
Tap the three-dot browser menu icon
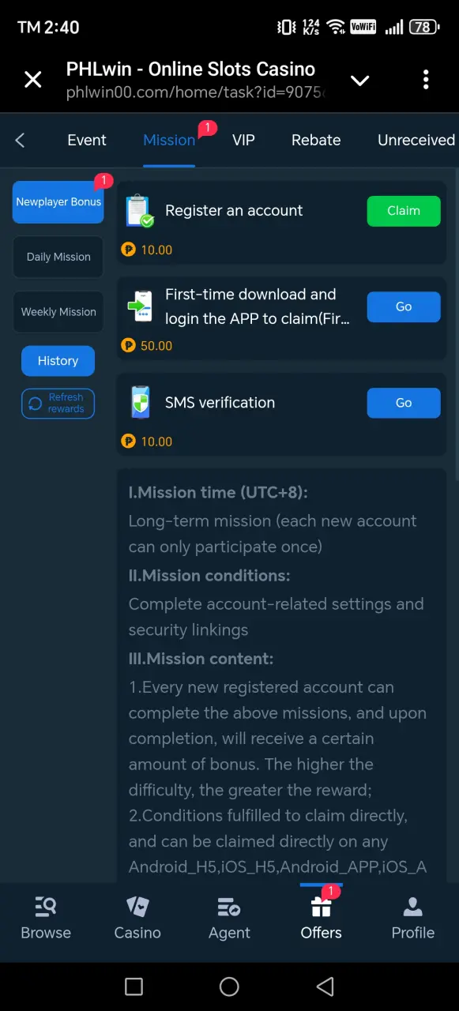(x=426, y=79)
